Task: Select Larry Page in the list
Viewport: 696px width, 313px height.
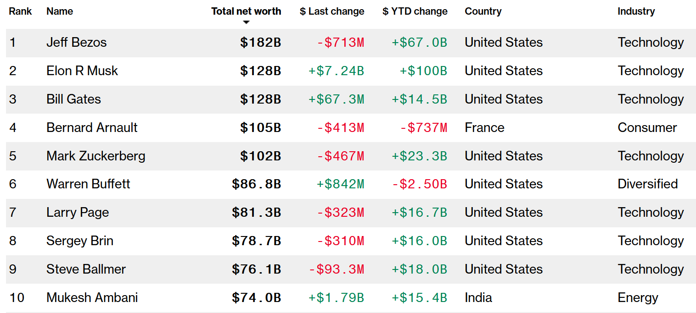Action: pos(78,213)
